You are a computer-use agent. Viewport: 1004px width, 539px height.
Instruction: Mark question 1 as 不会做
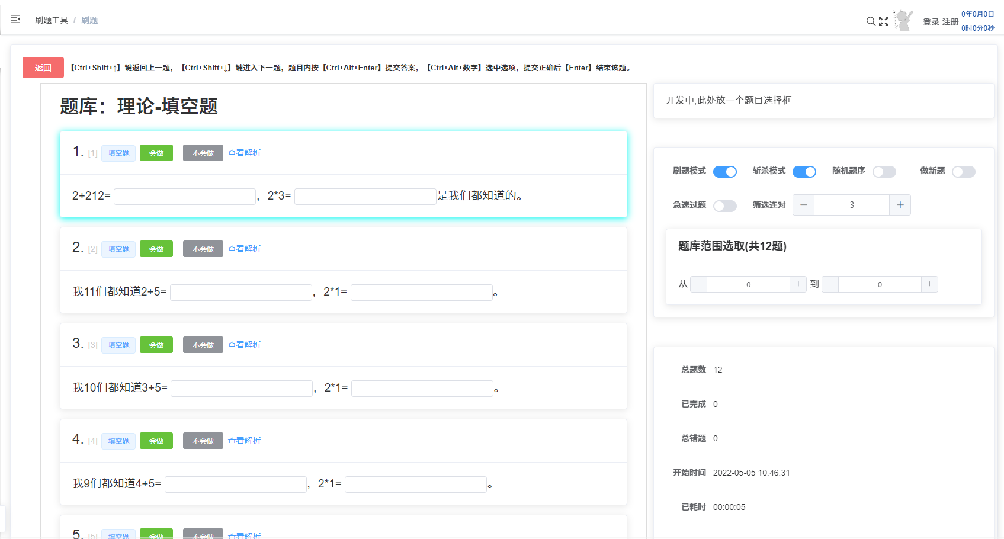pyautogui.click(x=203, y=153)
